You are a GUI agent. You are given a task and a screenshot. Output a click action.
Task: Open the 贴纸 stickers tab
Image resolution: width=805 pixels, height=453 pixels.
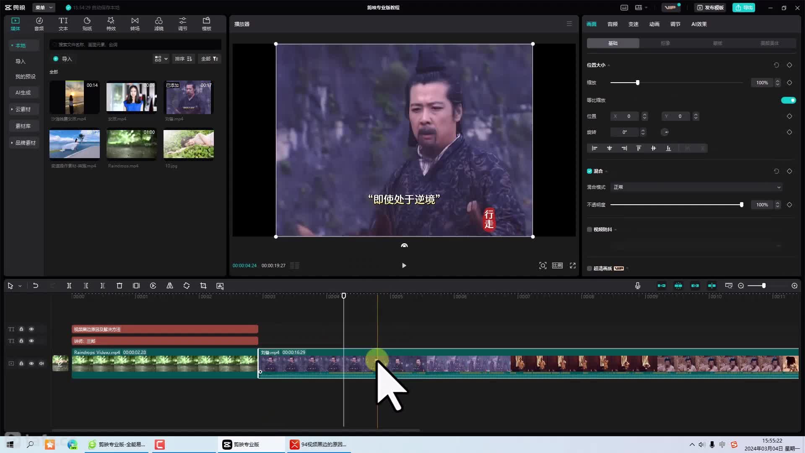[x=87, y=24]
